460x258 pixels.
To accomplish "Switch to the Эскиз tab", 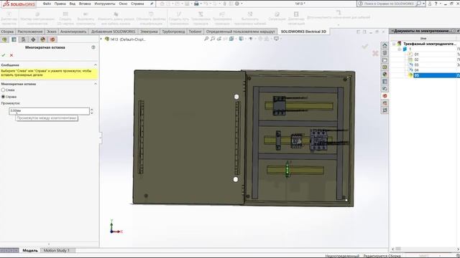I will tap(52, 32).
